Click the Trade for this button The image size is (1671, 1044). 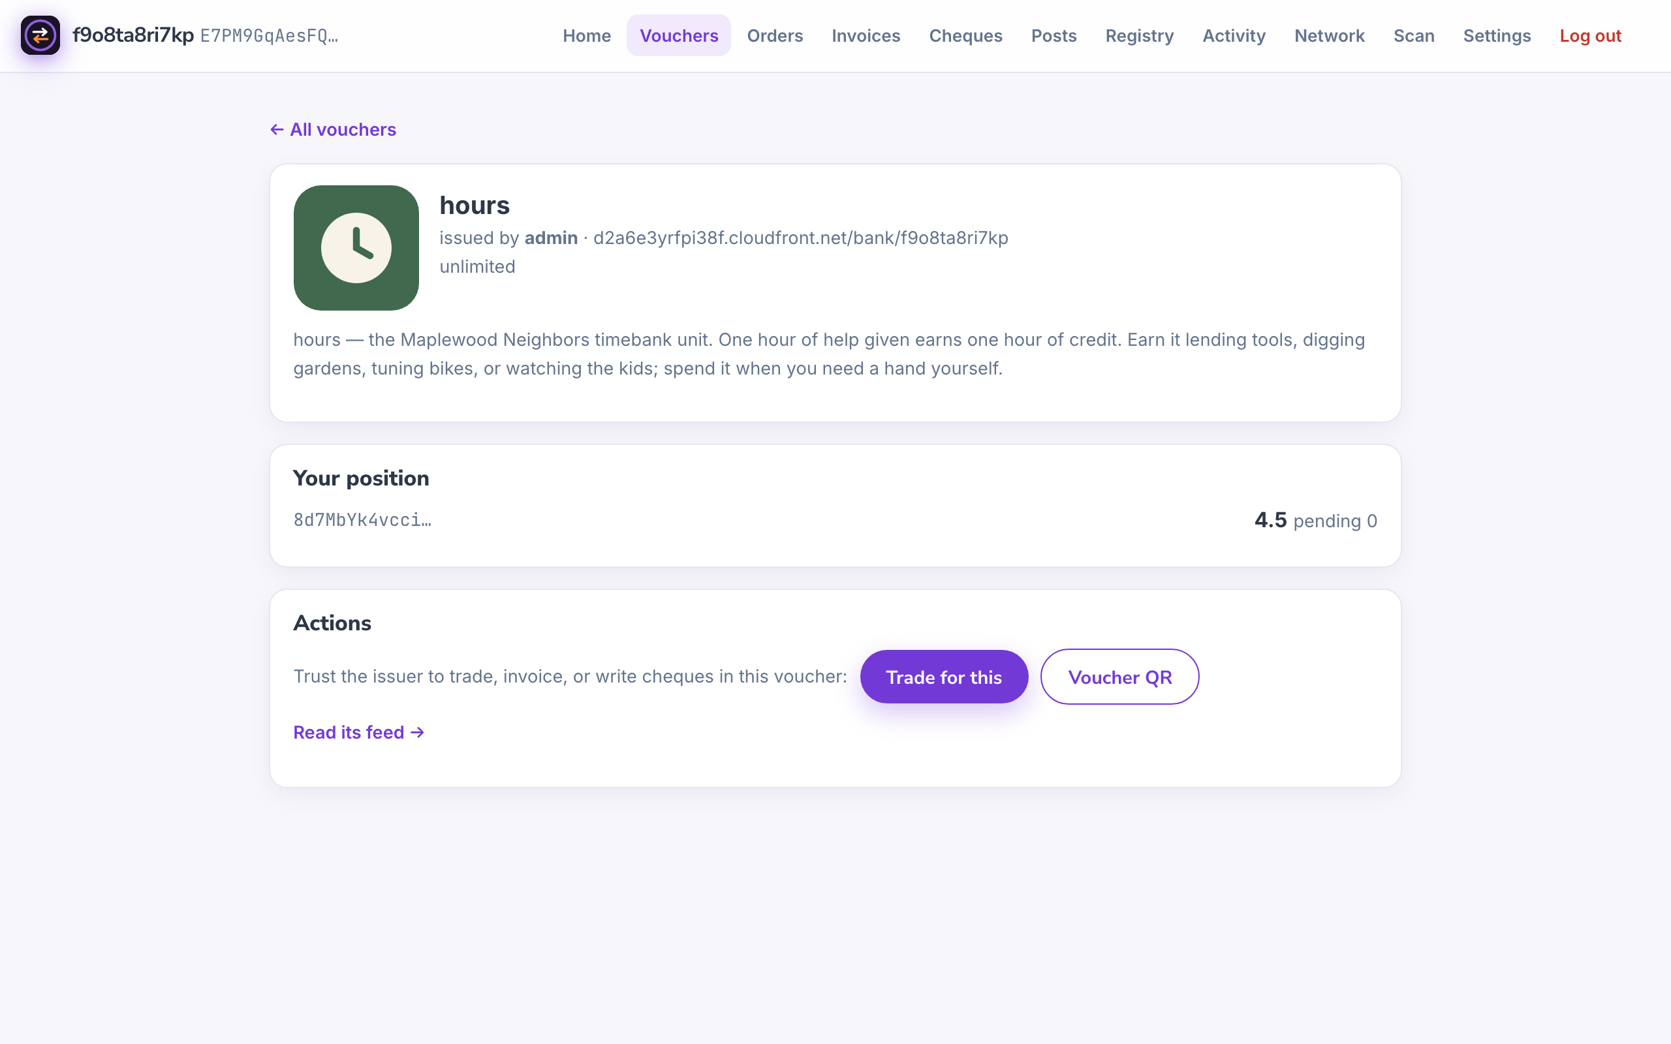coord(944,677)
